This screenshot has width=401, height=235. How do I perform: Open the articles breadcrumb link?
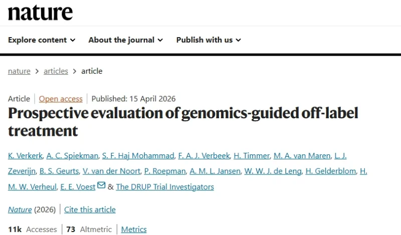coord(56,71)
